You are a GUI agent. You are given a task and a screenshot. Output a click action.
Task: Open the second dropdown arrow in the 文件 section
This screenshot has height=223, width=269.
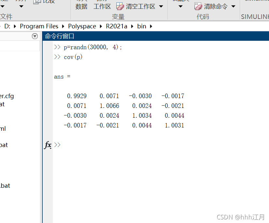pyautogui.click(x=21, y=7)
